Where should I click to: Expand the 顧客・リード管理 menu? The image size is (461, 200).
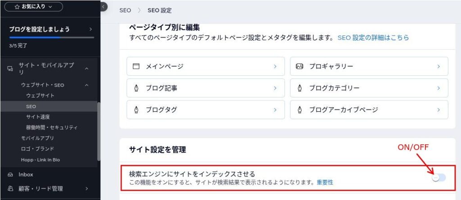click(x=86, y=188)
